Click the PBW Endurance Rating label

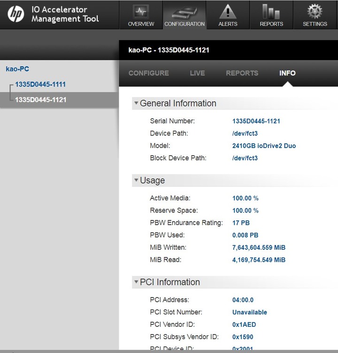(186, 223)
